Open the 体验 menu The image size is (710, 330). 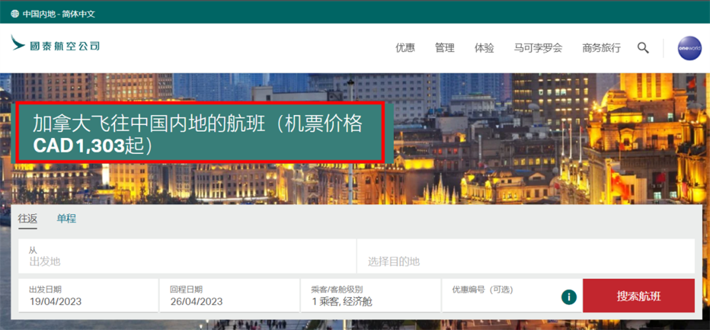click(x=484, y=48)
